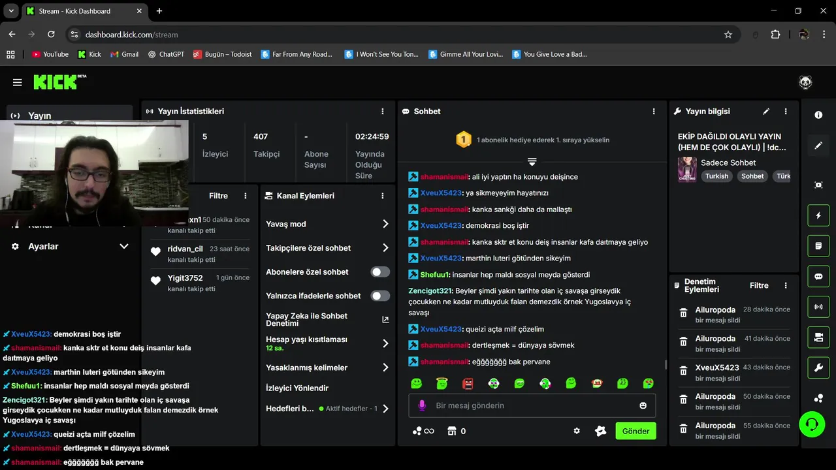Click the purple microphone icon in message box

pyautogui.click(x=422, y=405)
